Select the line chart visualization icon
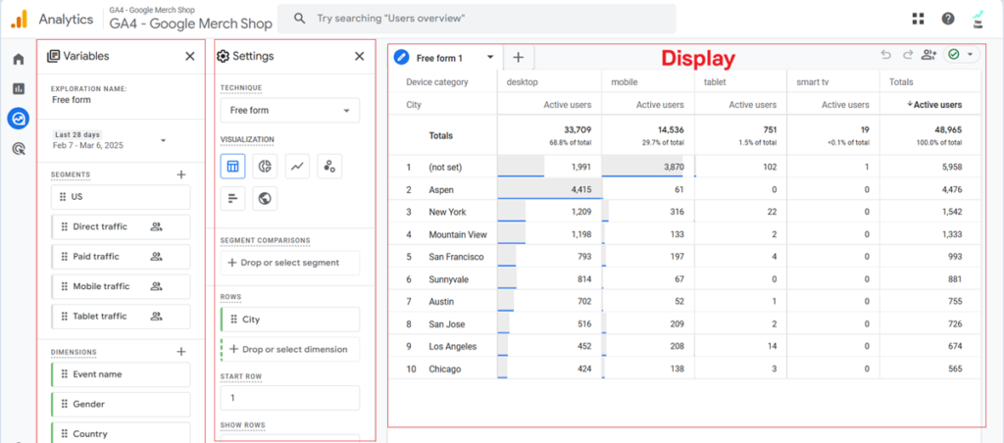This screenshot has height=443, width=1004. tap(297, 167)
